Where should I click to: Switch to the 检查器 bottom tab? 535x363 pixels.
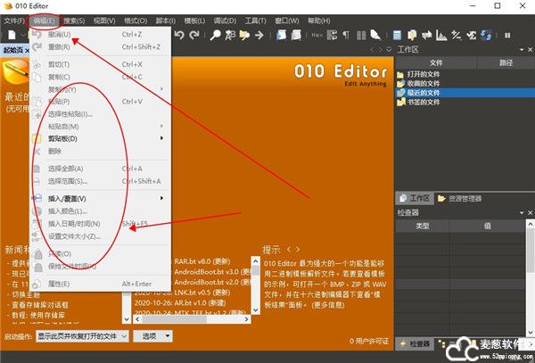tap(415, 344)
